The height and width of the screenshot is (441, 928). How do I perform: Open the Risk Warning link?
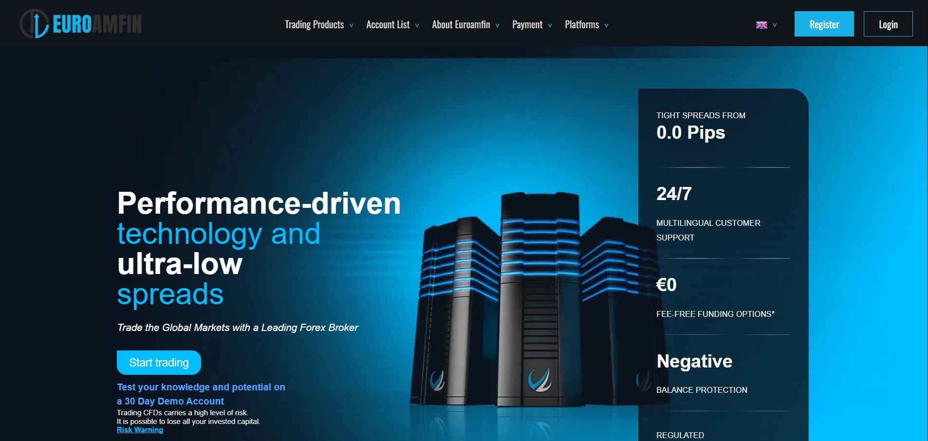[140, 430]
